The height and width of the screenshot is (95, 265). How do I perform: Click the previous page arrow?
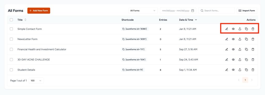tap(239, 80)
